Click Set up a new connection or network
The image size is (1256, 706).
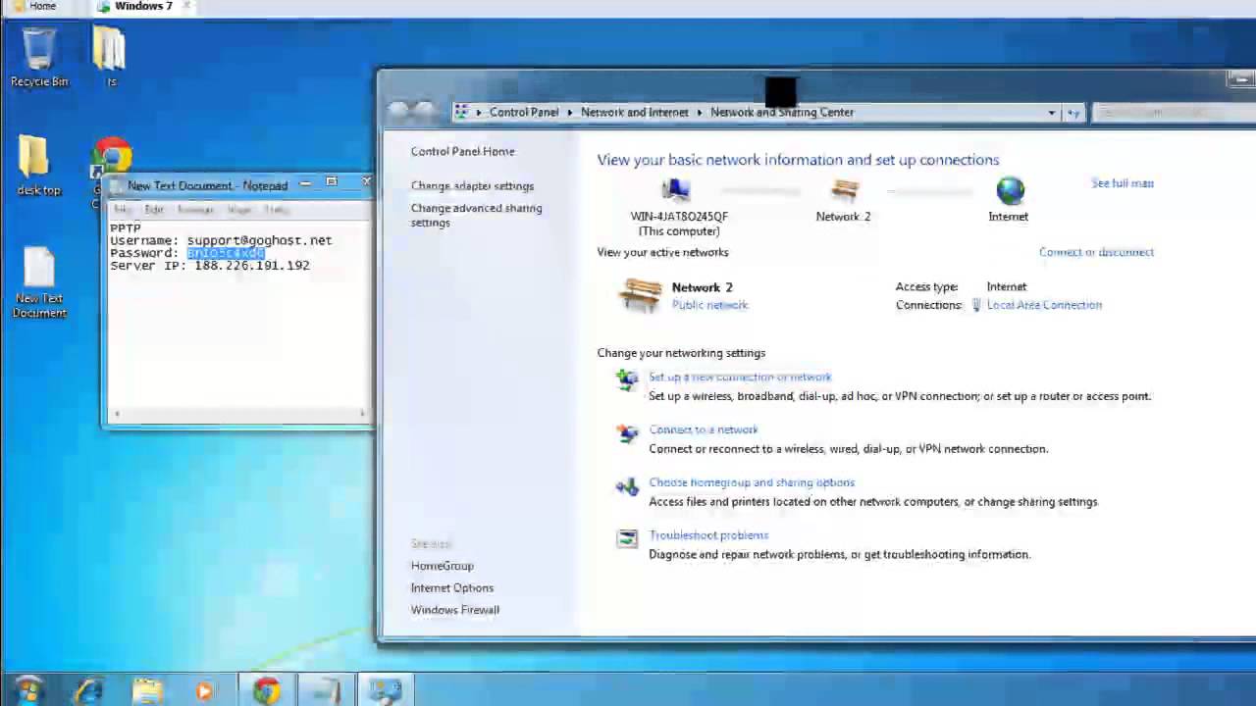click(x=740, y=378)
